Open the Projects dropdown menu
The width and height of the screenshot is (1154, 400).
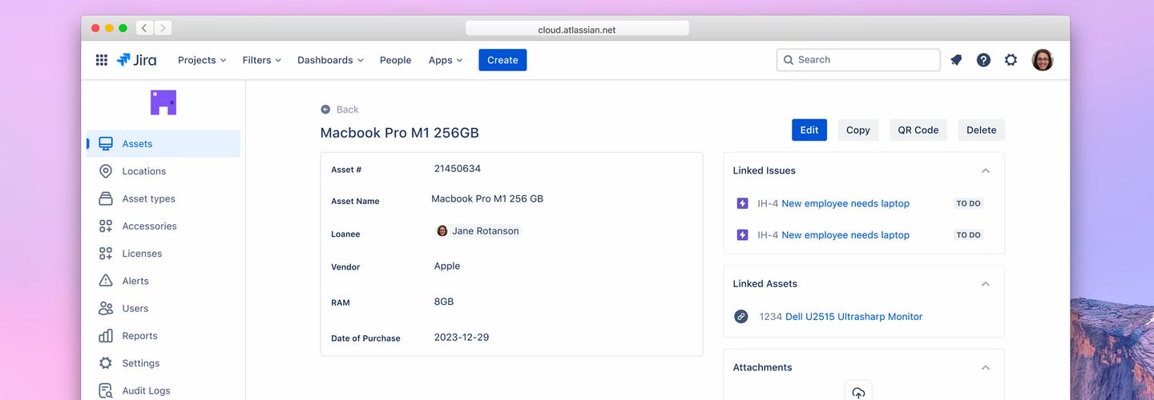pos(202,60)
